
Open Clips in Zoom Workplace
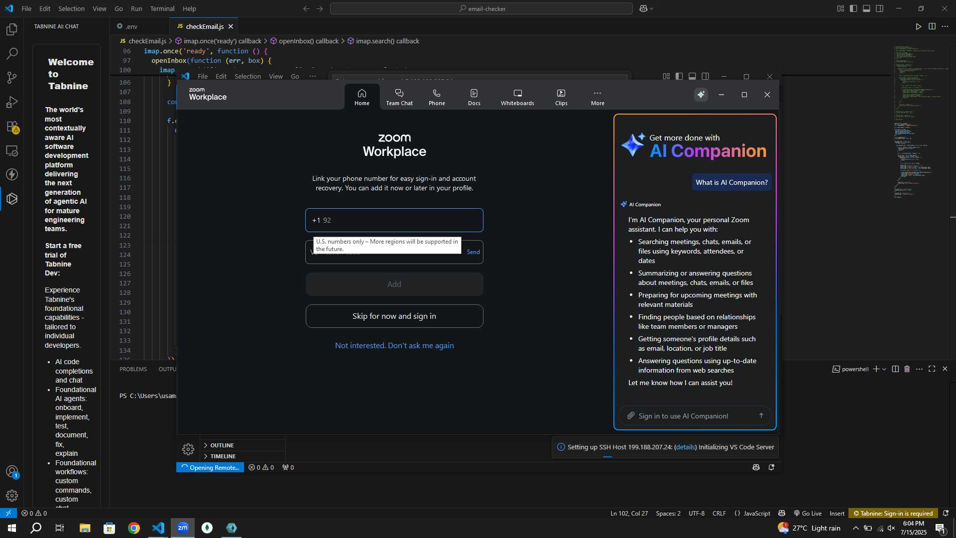click(x=561, y=97)
